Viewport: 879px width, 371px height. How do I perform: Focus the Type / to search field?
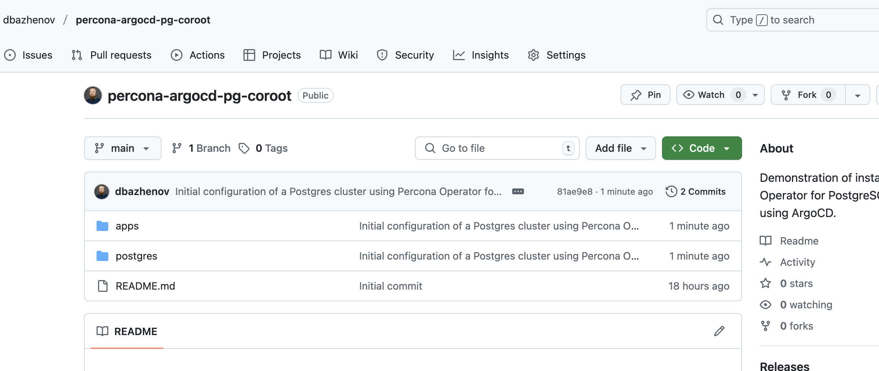coord(793,20)
